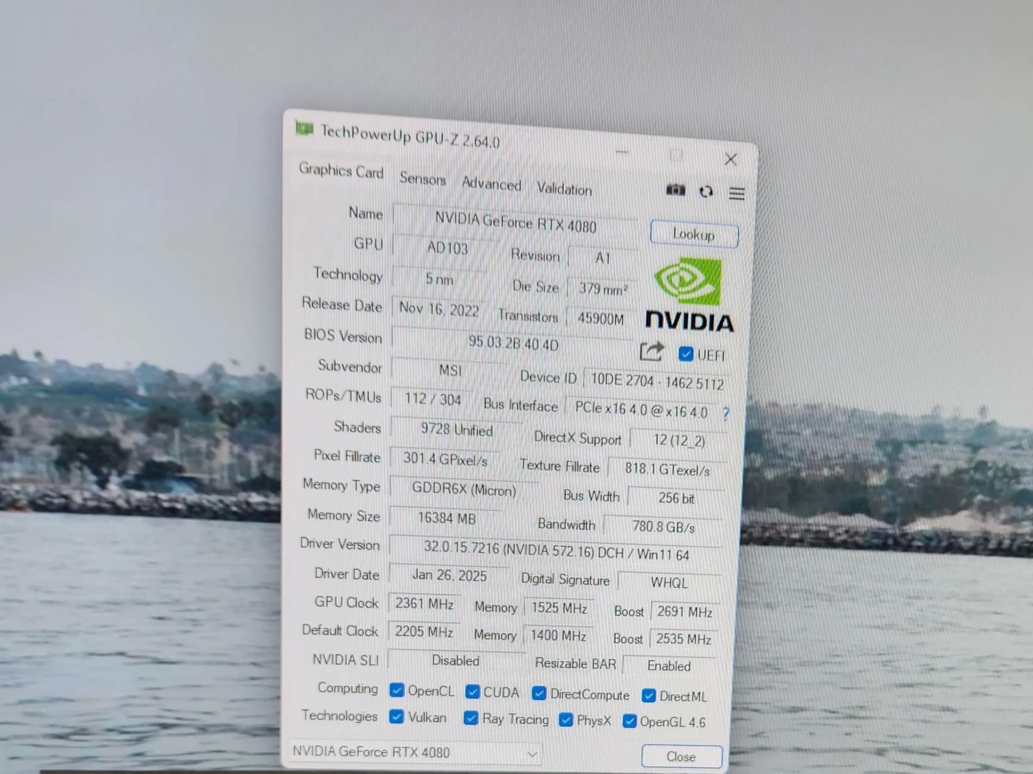
Task: Select the Graphics Card tab
Action: 341,170
